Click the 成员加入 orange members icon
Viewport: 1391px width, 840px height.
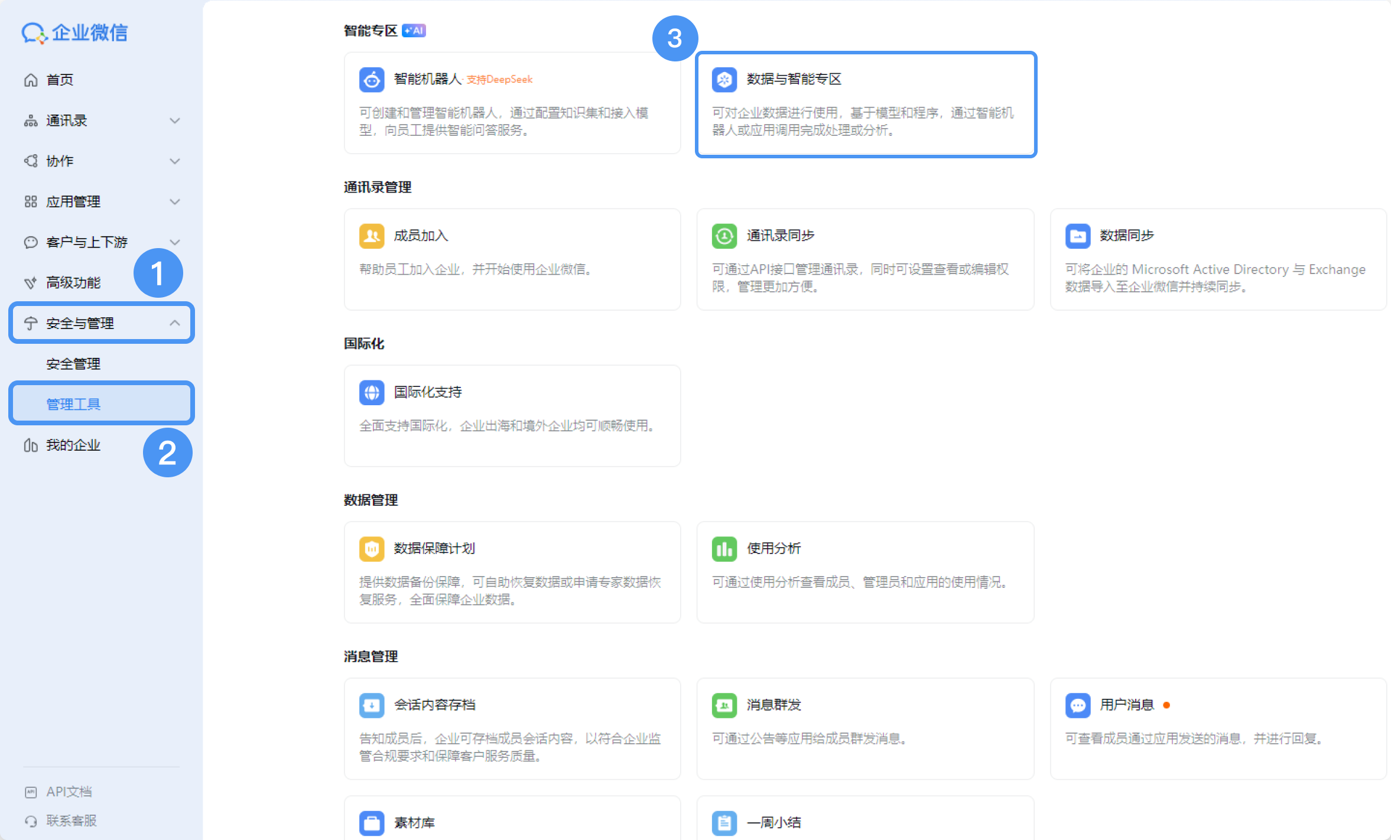click(x=372, y=236)
